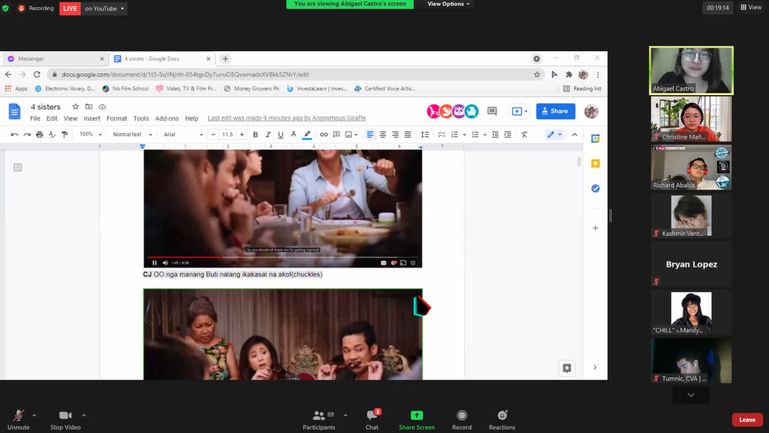
Task: Add a comment from the toolbar
Action: [x=336, y=135]
